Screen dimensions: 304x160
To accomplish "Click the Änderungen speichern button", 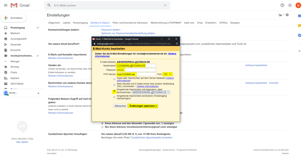I will 143,106.
